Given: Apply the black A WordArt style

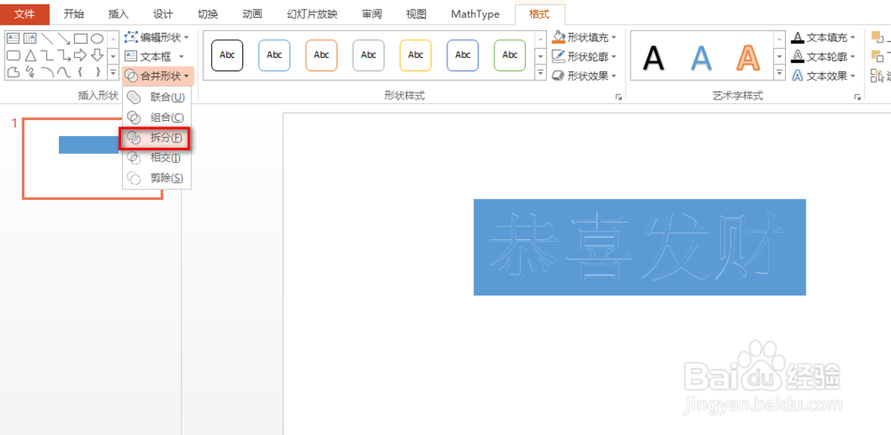Looking at the screenshot, I should pyautogui.click(x=653, y=57).
